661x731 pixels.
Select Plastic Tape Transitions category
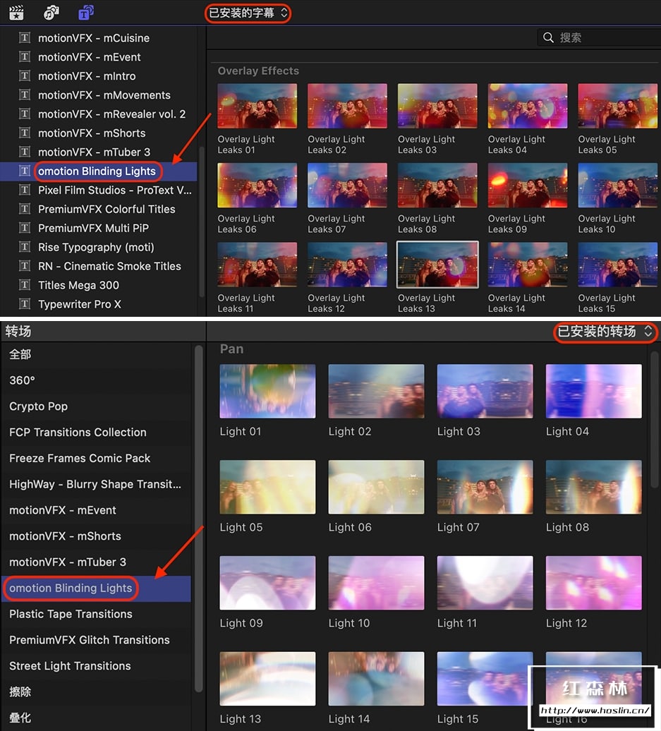[95, 614]
